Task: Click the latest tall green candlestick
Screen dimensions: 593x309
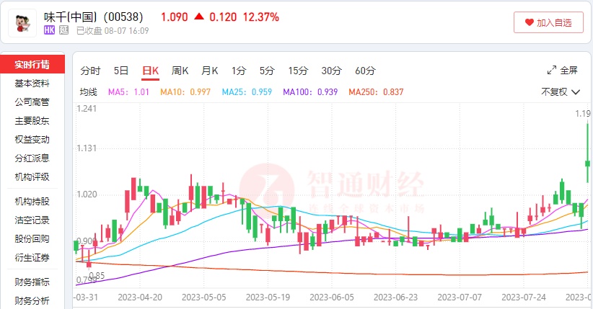Action: 587,151
